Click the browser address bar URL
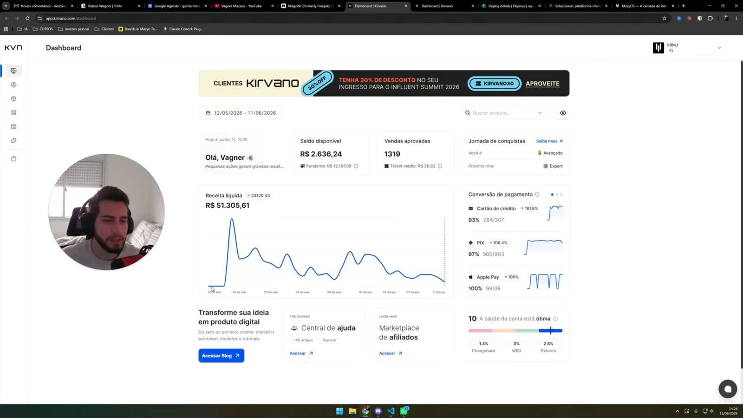This screenshot has width=743, height=418. [x=71, y=19]
